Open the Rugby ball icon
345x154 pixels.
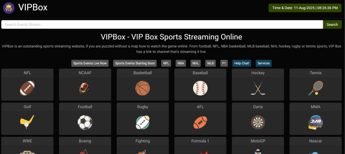(143, 122)
